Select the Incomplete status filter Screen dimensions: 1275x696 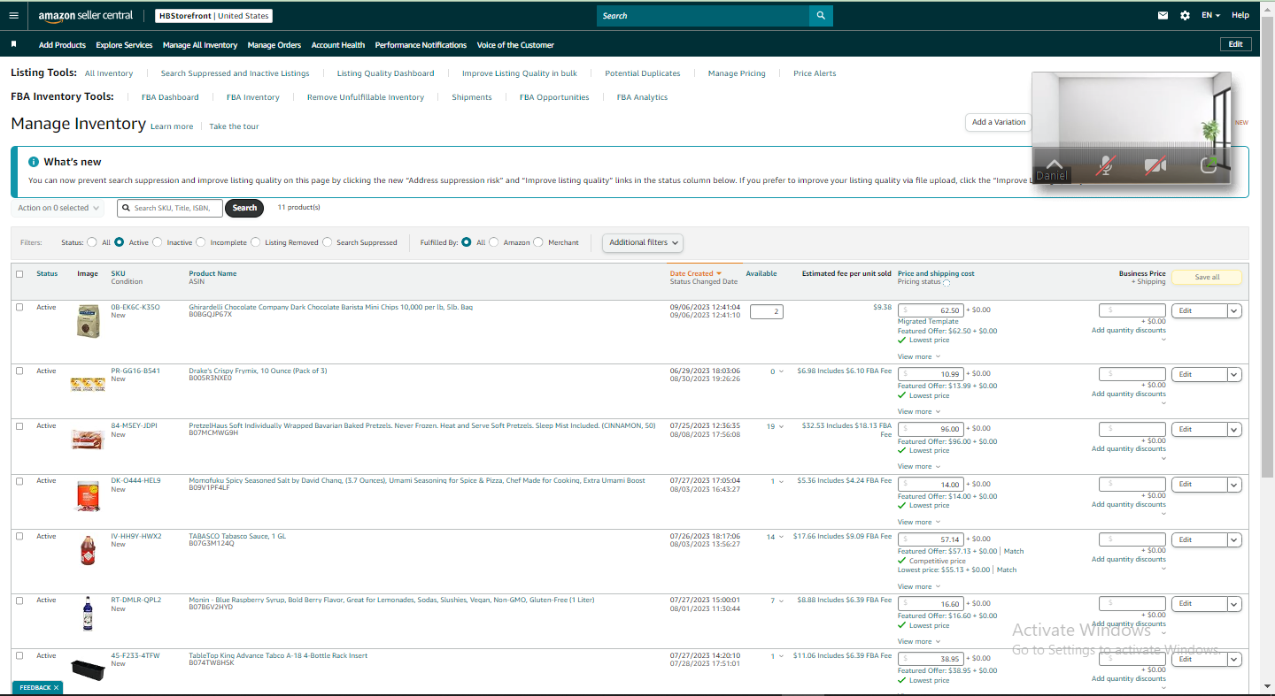click(x=201, y=242)
